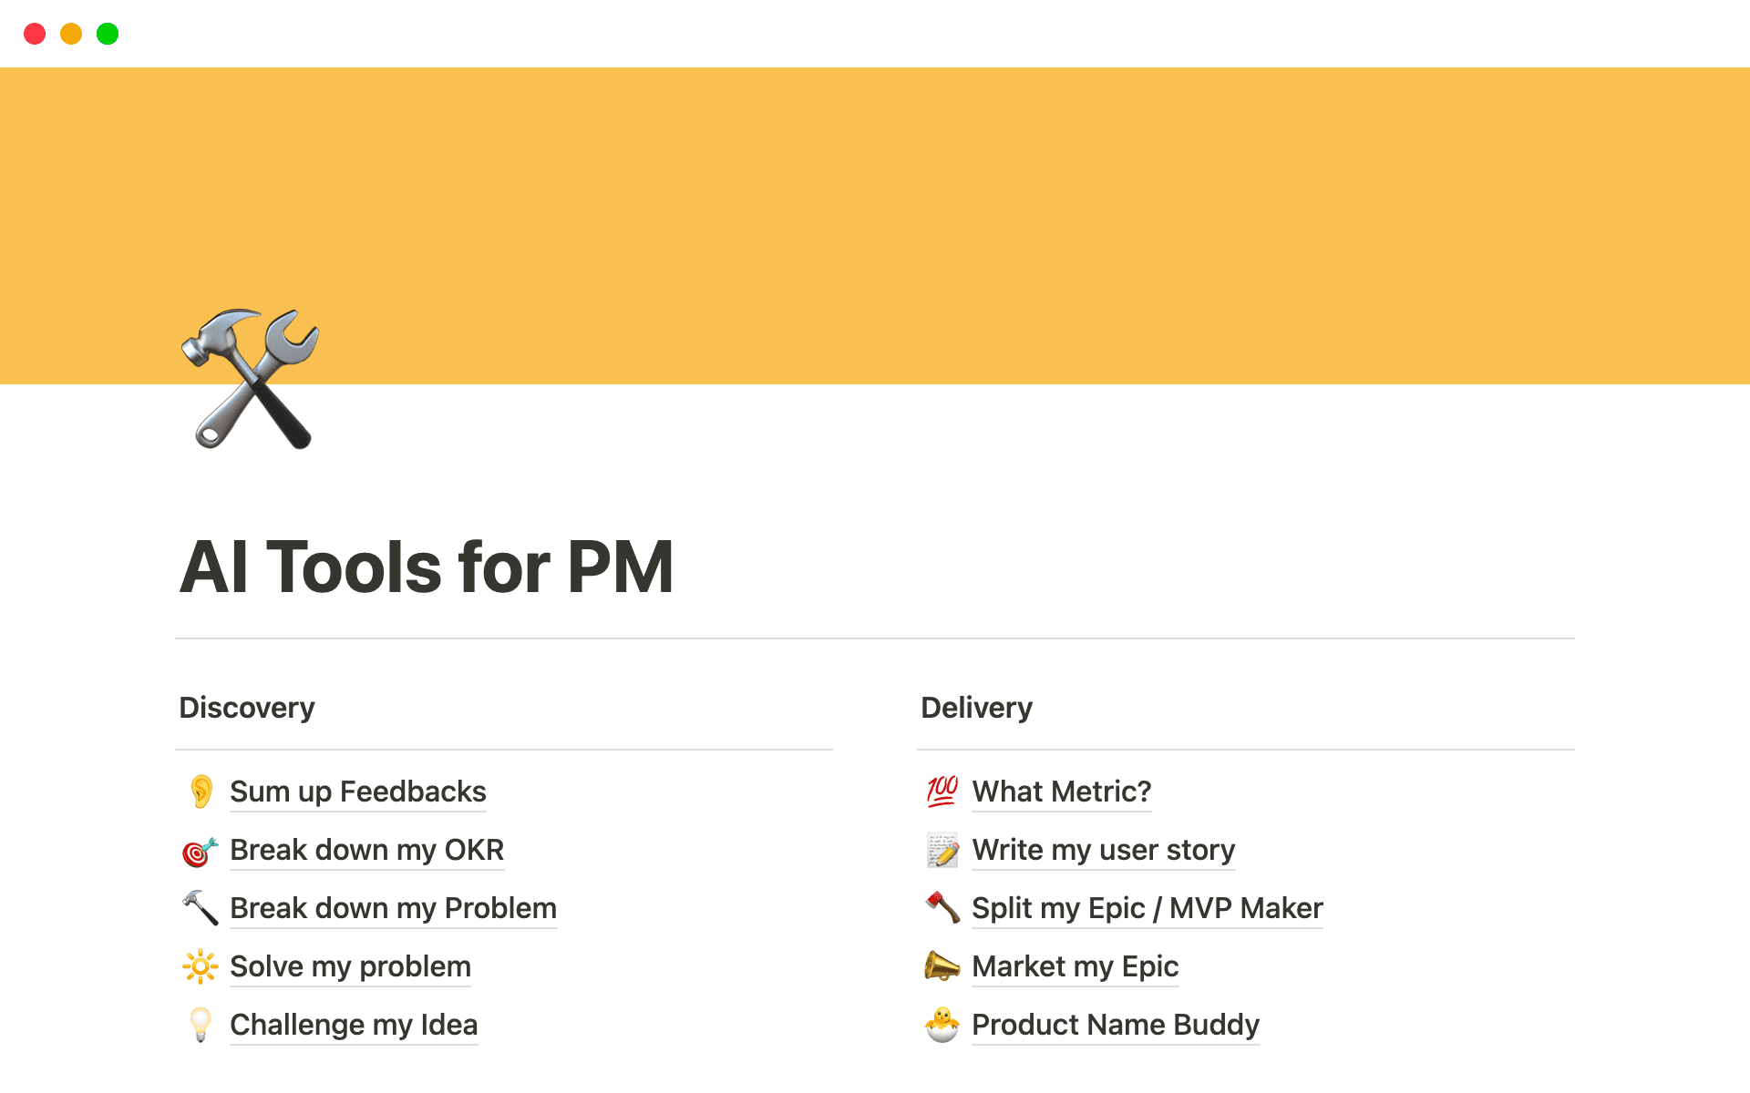1750x1093 pixels.
Task: Click the lightbulb emoji beside Challenge my Idea
Action: 200,1025
